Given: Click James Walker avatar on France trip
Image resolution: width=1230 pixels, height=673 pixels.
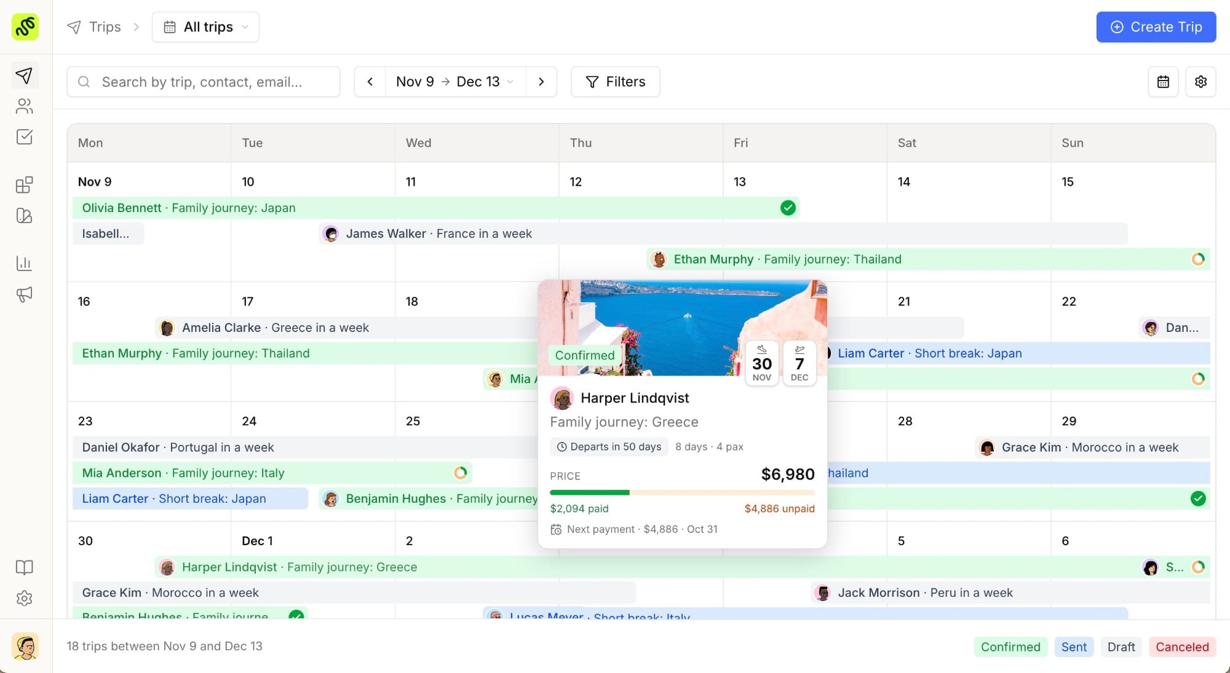Looking at the screenshot, I should (x=331, y=234).
